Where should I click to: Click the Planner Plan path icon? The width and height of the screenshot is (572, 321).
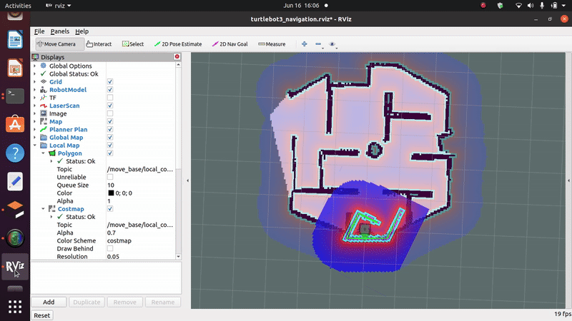[44, 130]
